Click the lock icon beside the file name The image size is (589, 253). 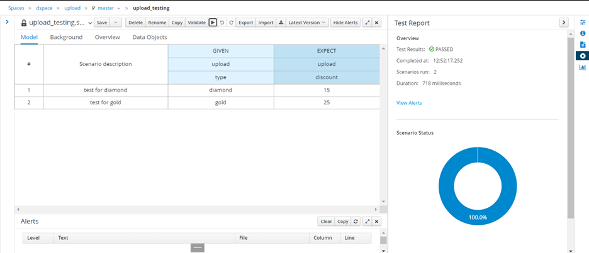point(24,23)
